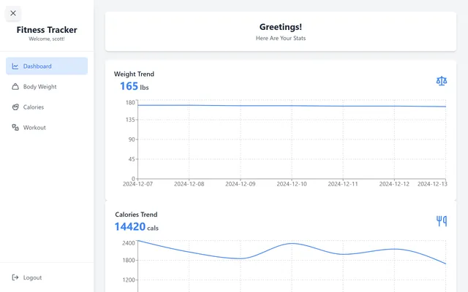468x292 pixels.
Task: Log out using the Logout button
Action: [47, 277]
